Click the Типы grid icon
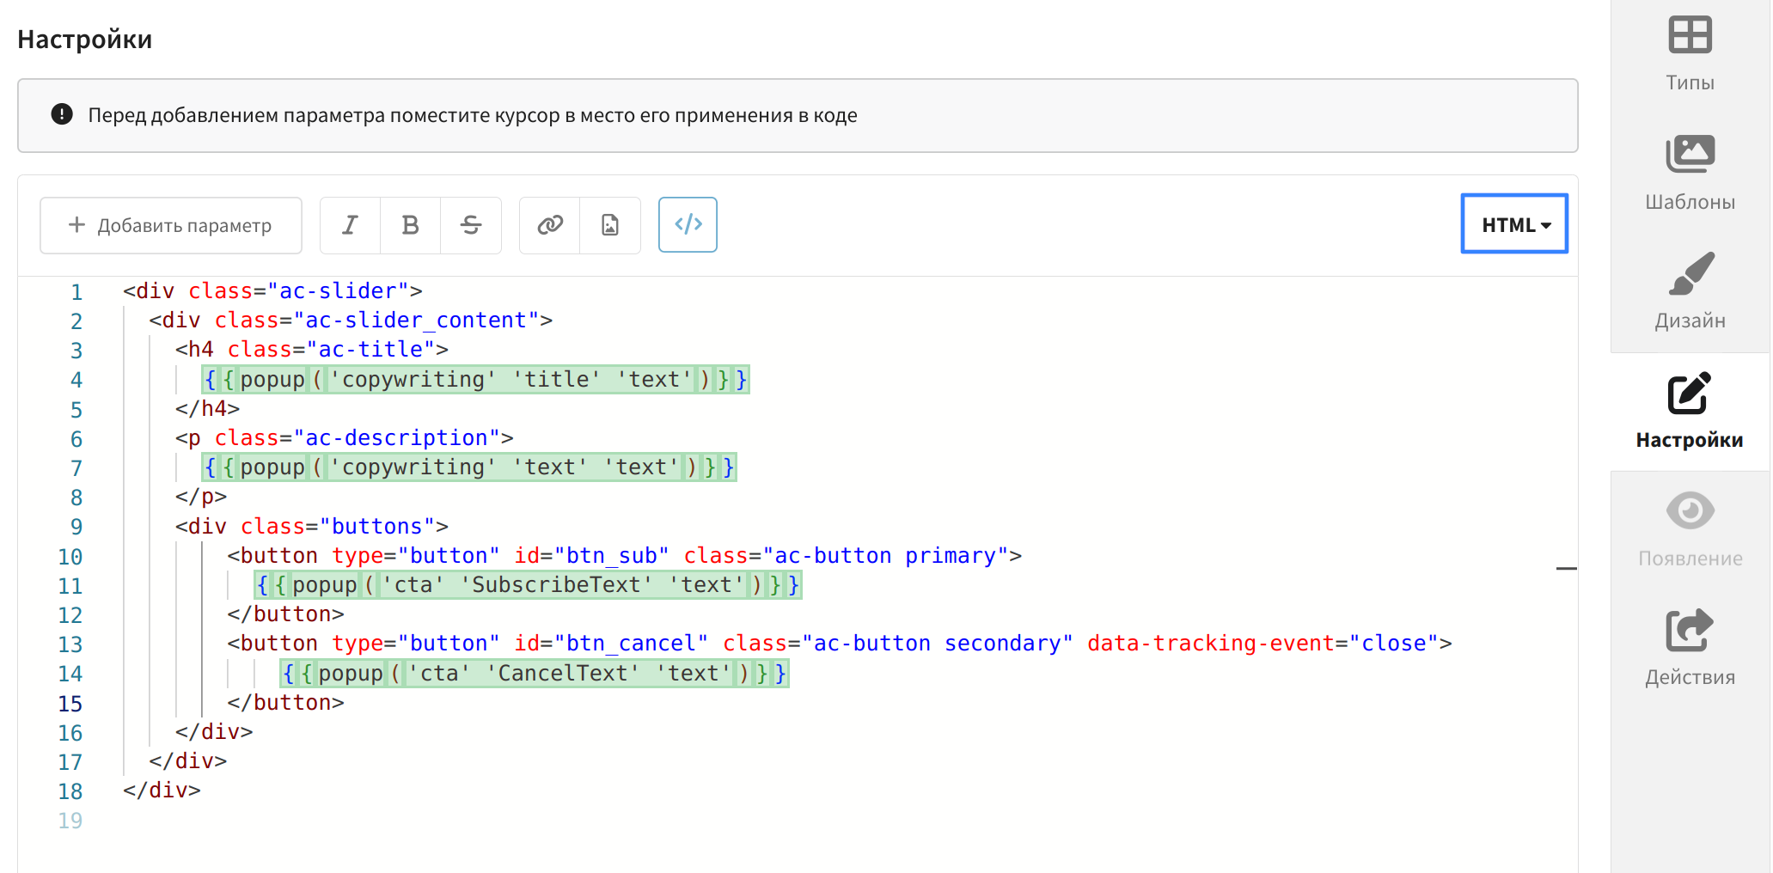The image size is (1773, 873). pyautogui.click(x=1690, y=35)
